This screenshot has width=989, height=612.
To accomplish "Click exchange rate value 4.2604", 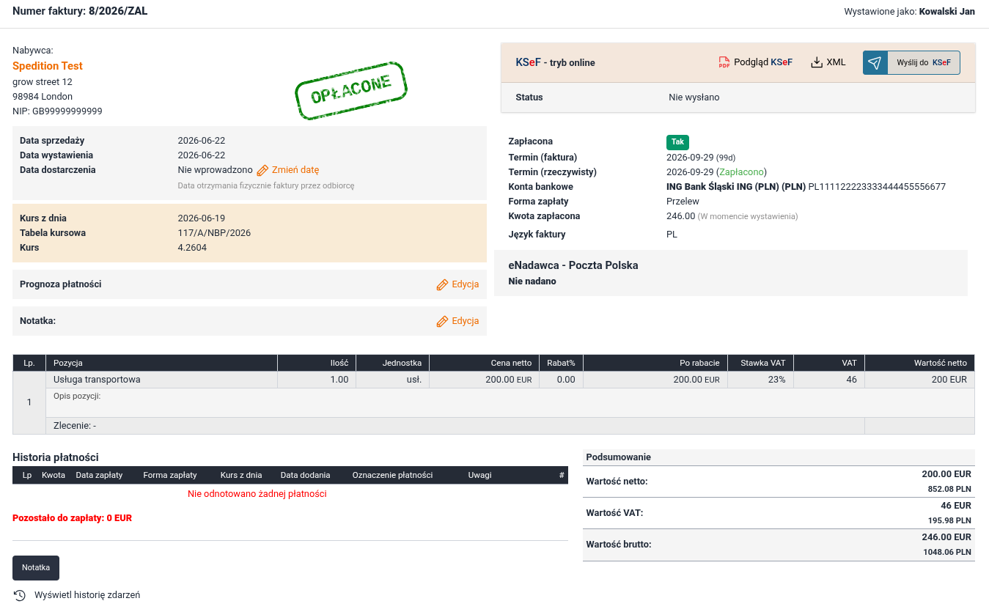I will pyautogui.click(x=191, y=248).
